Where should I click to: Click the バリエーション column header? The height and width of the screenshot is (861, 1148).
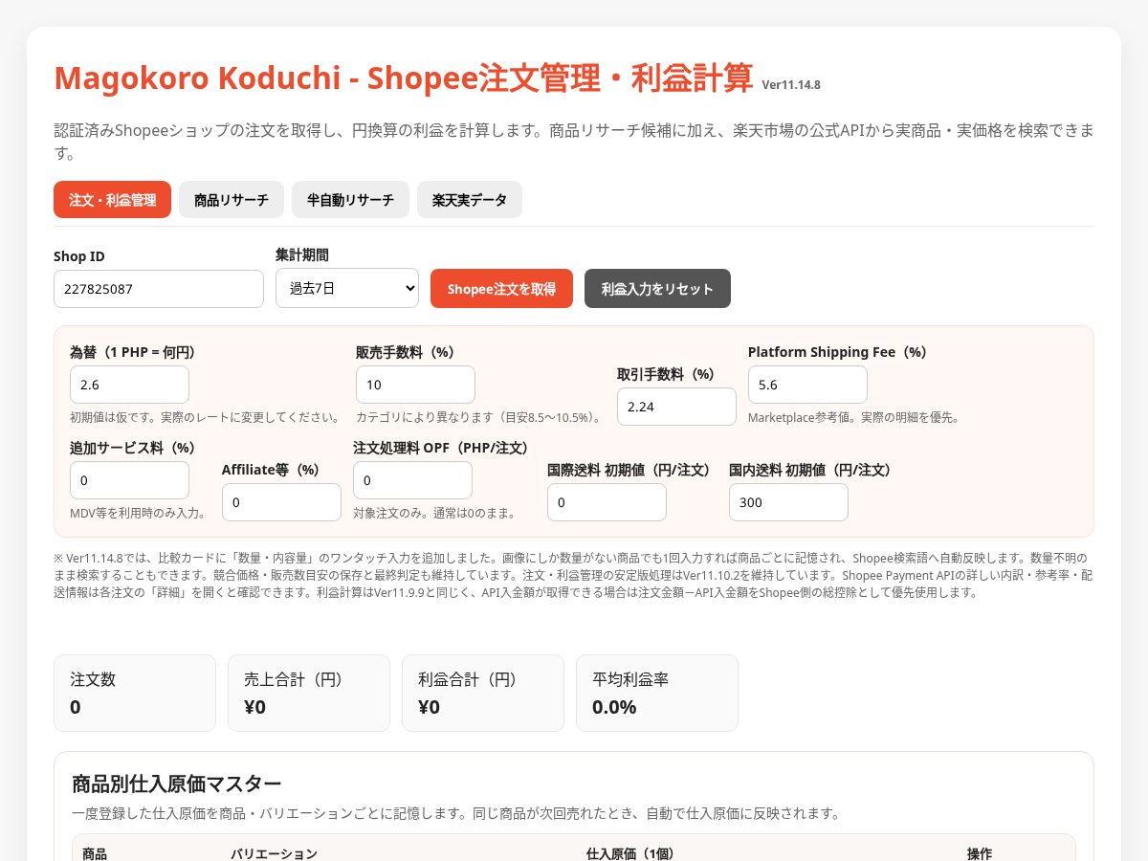(x=274, y=853)
